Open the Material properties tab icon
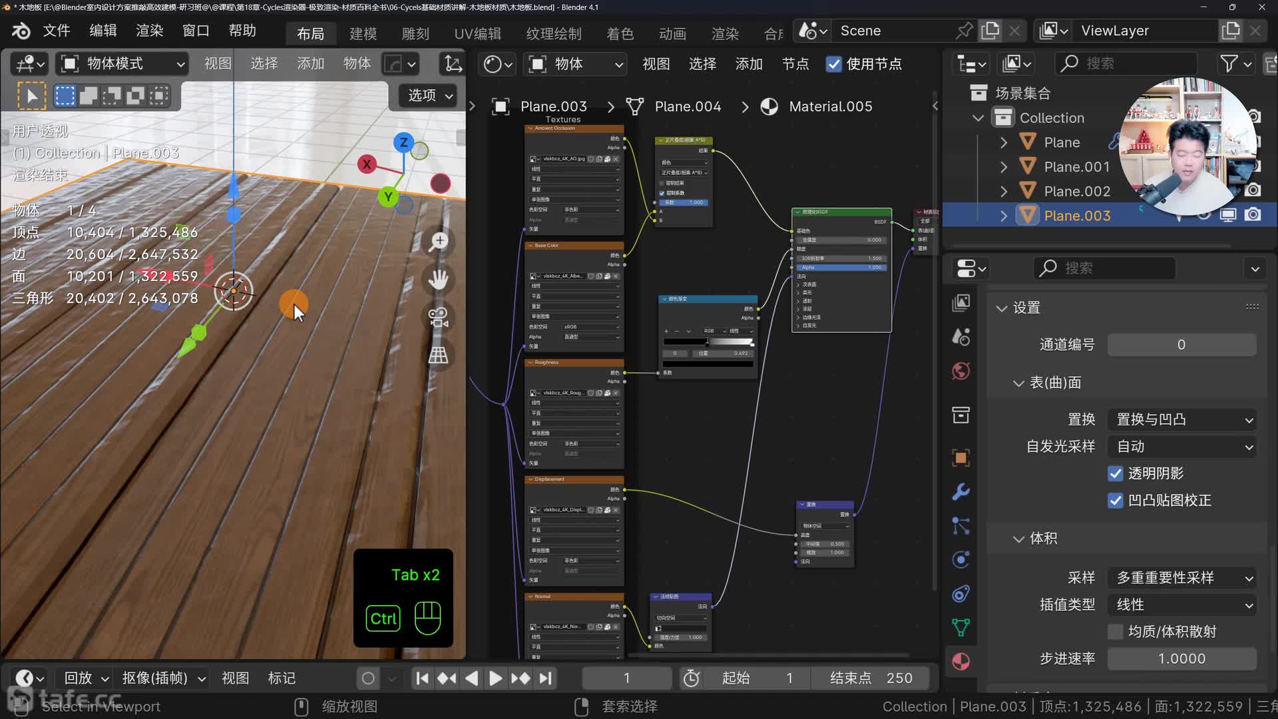Viewport: 1278px width, 719px height. click(960, 661)
